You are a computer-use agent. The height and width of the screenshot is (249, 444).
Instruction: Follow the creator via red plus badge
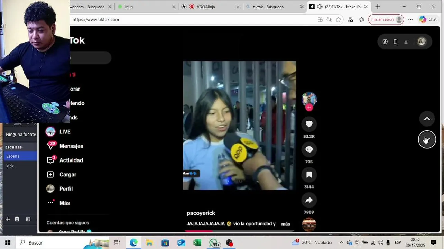click(x=309, y=108)
